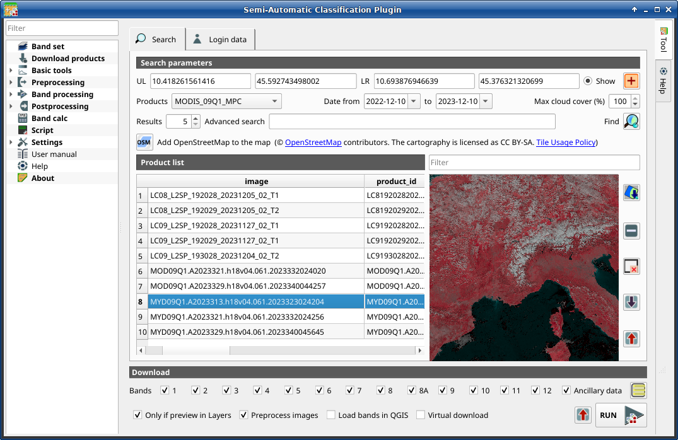678x440 pixels.
Task: Click the OSM icon to add OpenStreetMap
Action: point(144,142)
